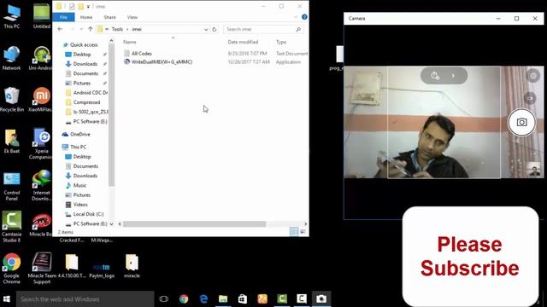Screen dimensions: 547x307
Task: Open the Miracle Team Support shortcut
Action: tap(42, 269)
